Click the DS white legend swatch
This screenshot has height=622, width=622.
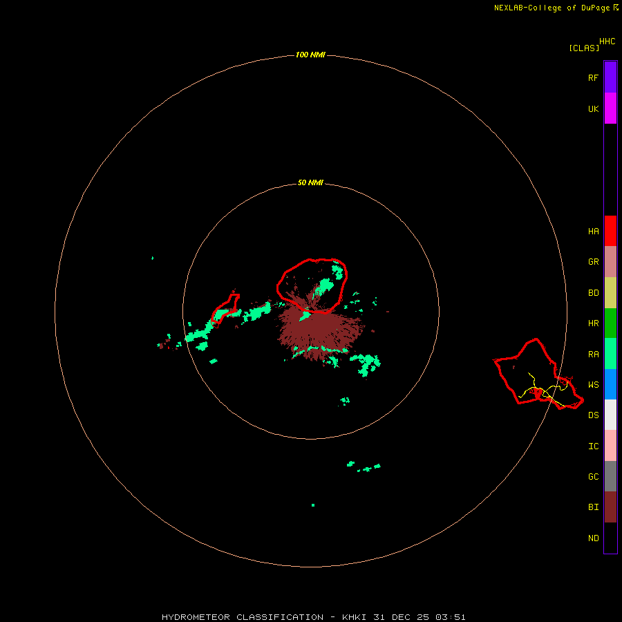610,415
